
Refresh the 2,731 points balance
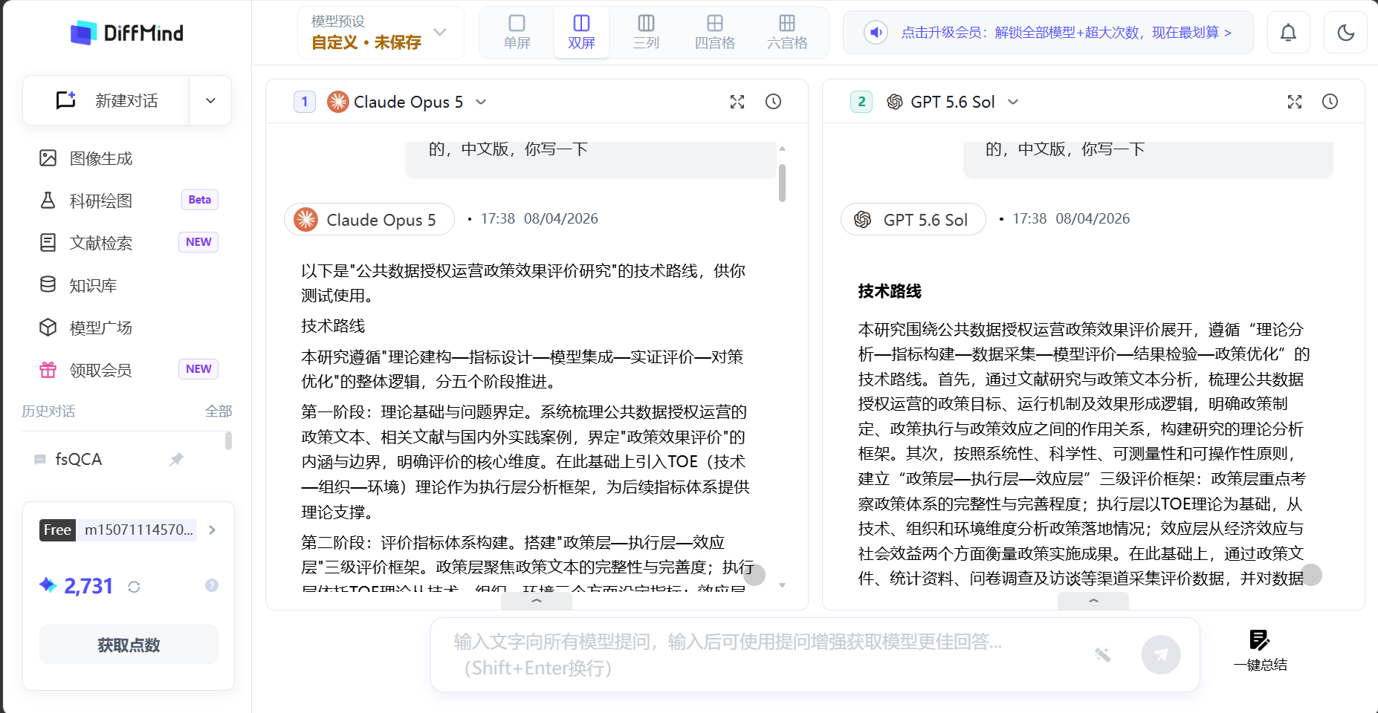pyautogui.click(x=134, y=587)
